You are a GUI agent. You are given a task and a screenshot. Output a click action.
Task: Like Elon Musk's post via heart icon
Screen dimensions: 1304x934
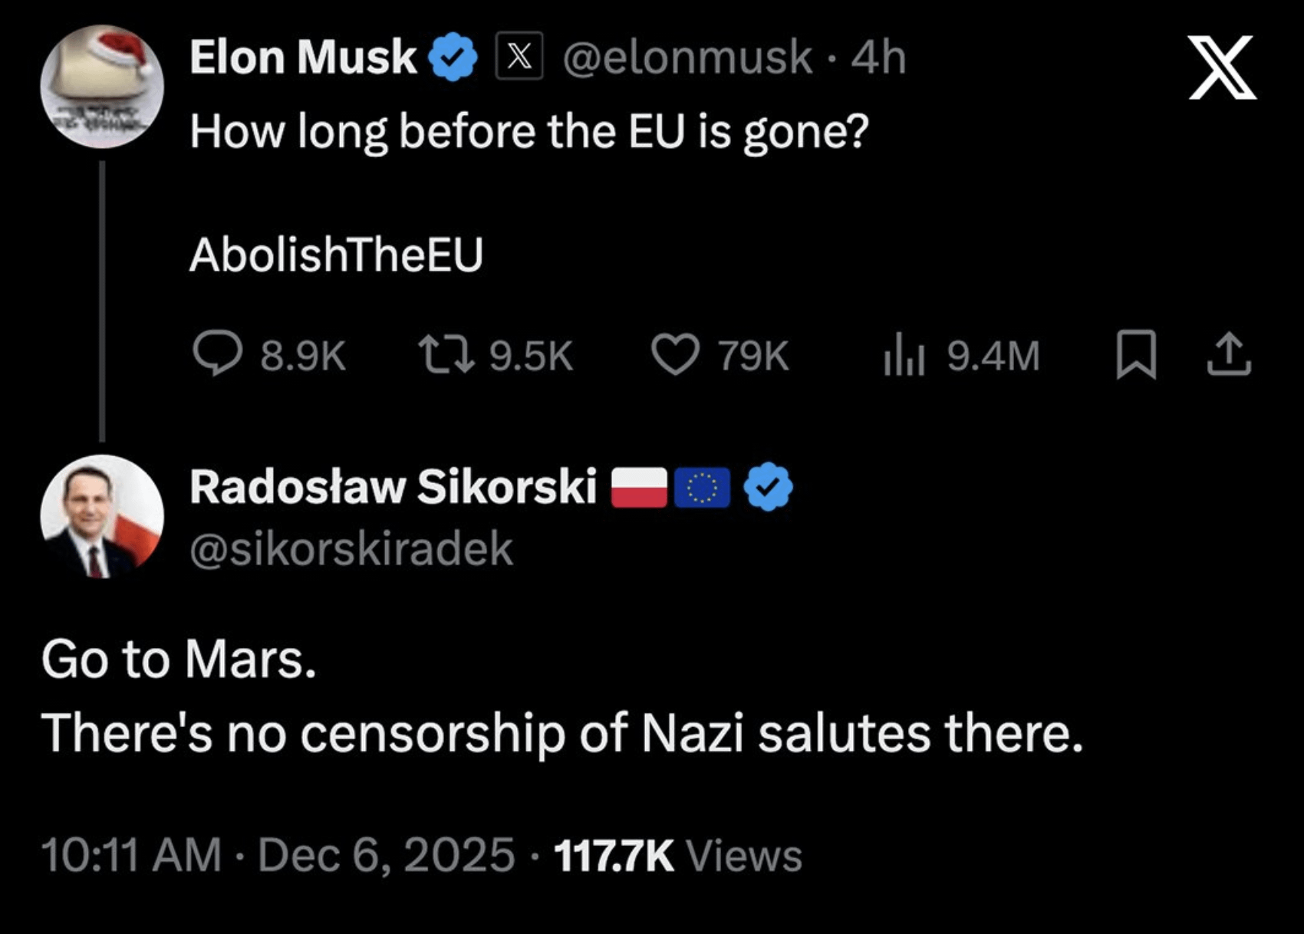(675, 355)
